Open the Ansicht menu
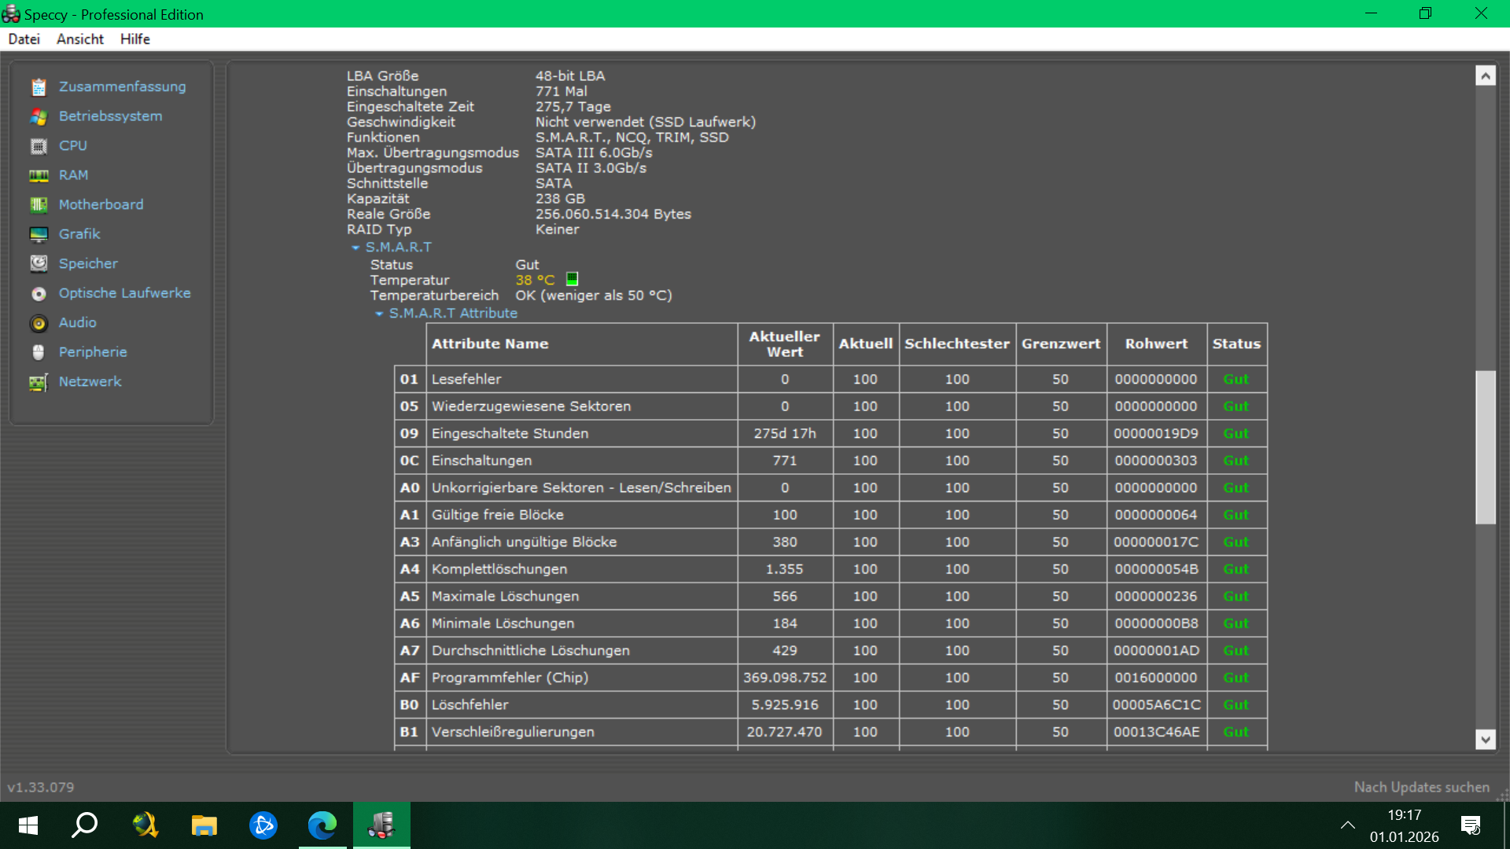1510x849 pixels. pyautogui.click(x=80, y=39)
